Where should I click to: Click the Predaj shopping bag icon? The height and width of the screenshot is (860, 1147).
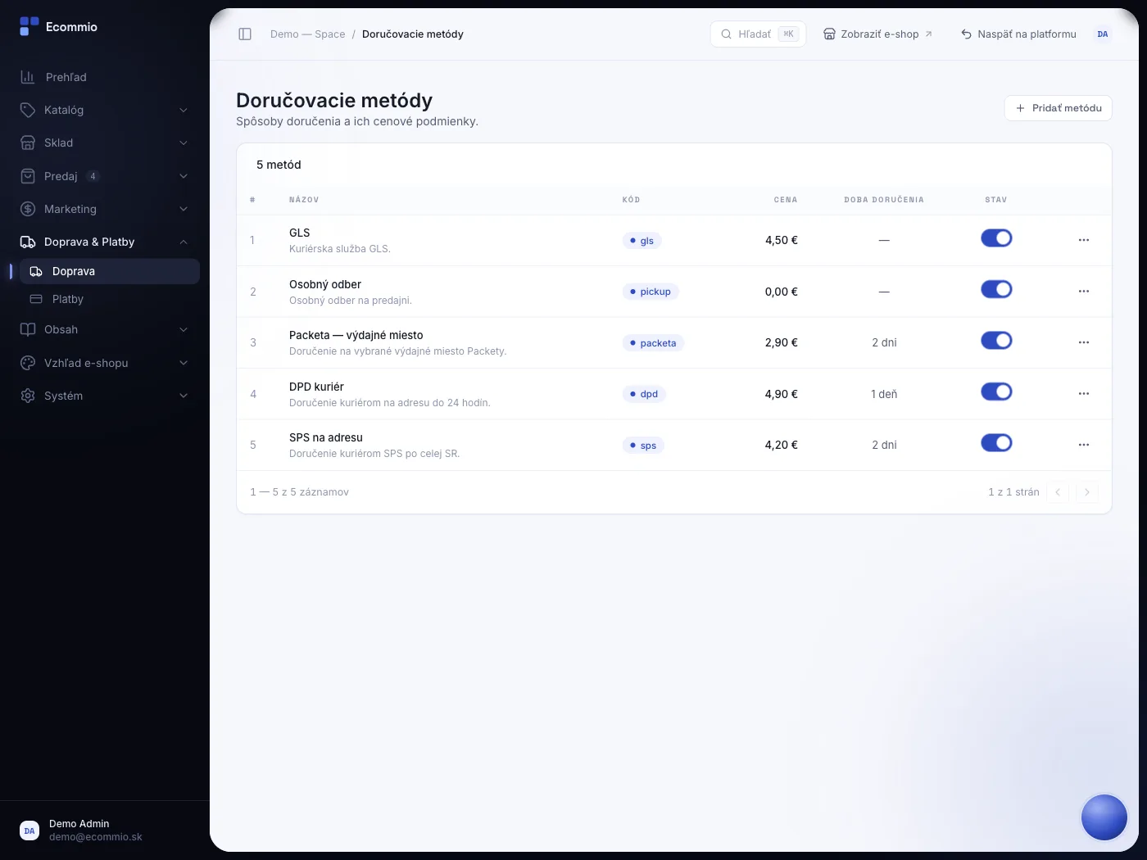(28, 176)
